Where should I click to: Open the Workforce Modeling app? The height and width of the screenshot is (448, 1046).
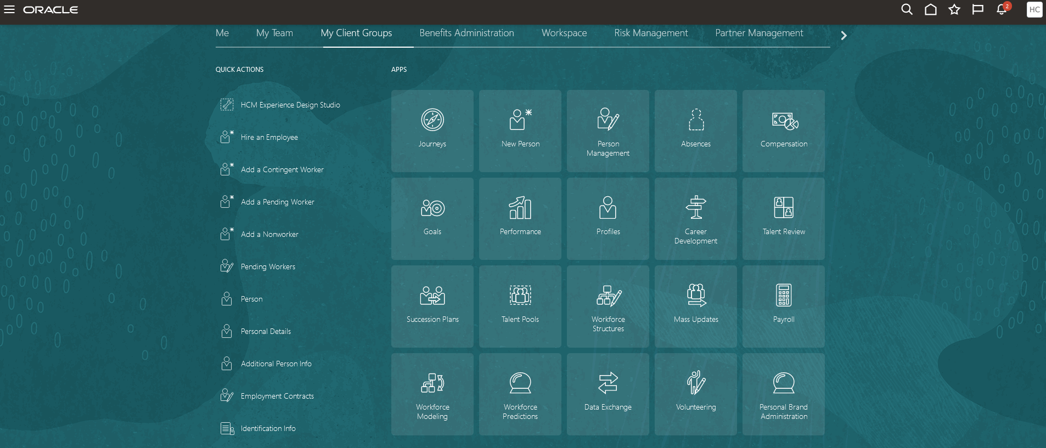(432, 394)
